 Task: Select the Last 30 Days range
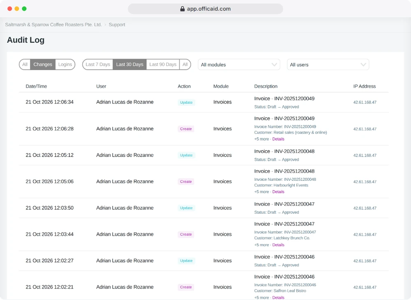[x=129, y=65]
